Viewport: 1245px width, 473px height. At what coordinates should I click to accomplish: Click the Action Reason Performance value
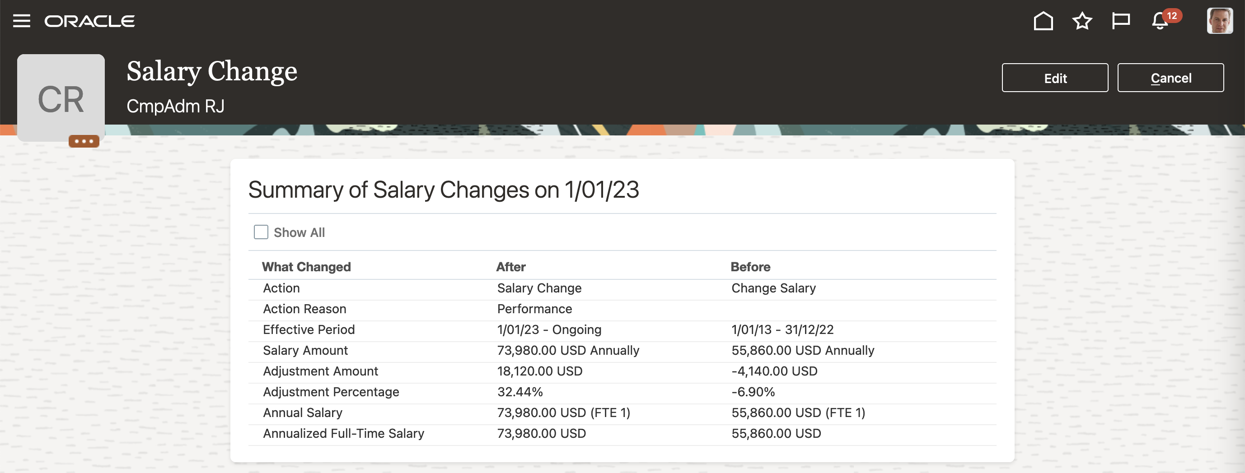[x=534, y=309]
